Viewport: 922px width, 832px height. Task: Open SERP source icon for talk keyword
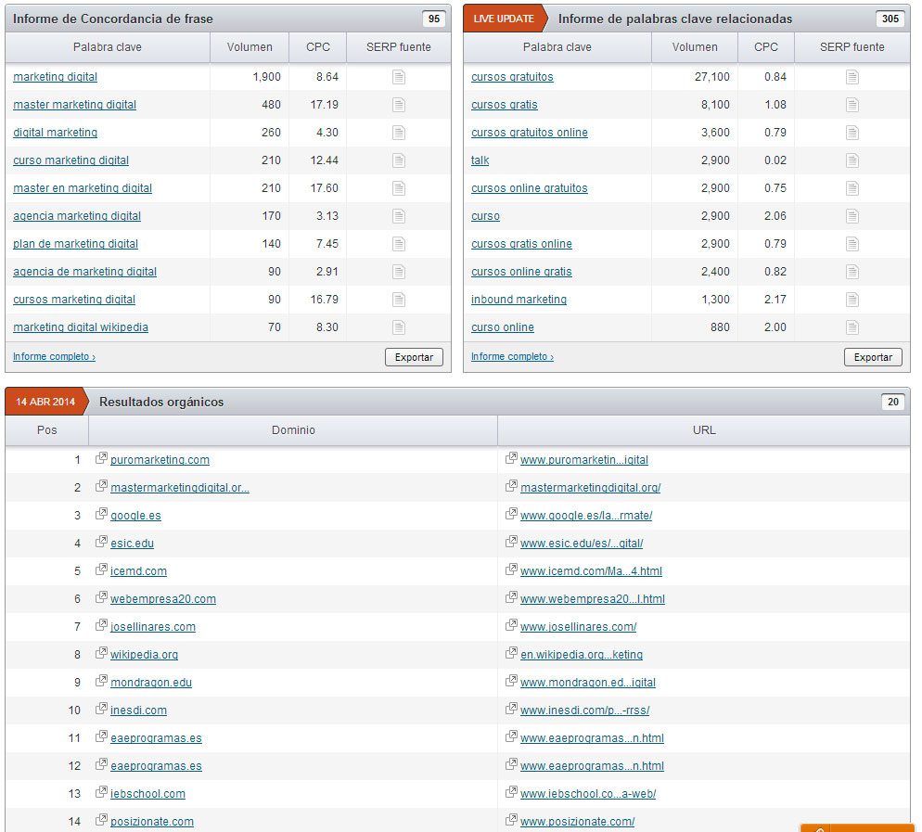(x=852, y=160)
